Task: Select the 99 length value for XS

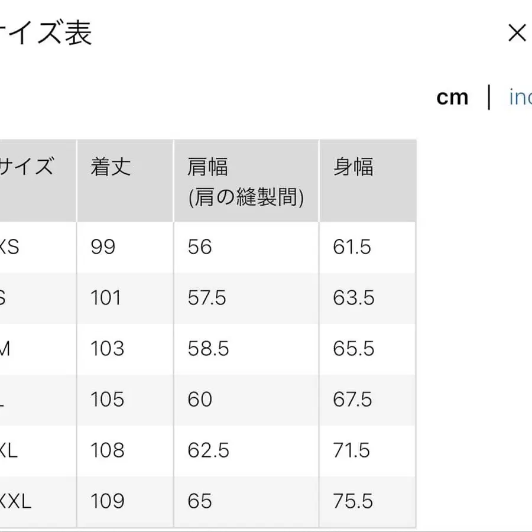Action: click(101, 248)
